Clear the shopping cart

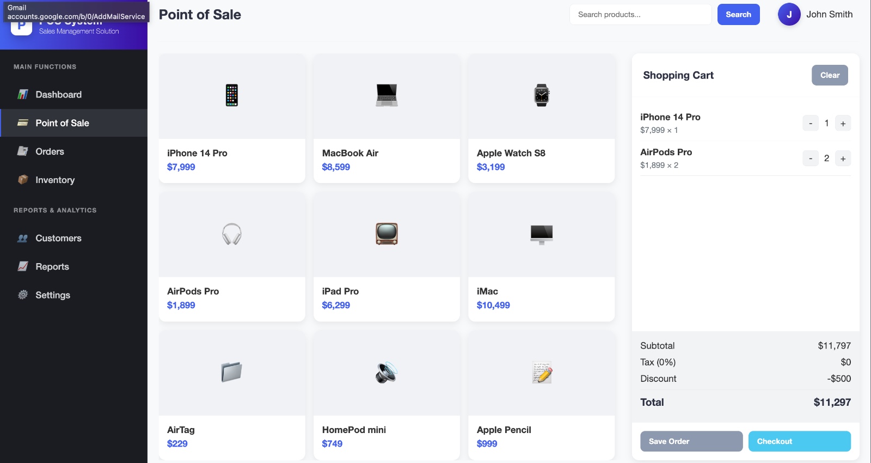coord(830,75)
